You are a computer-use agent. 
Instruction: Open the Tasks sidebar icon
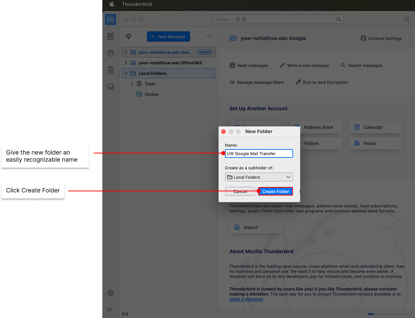click(x=111, y=70)
